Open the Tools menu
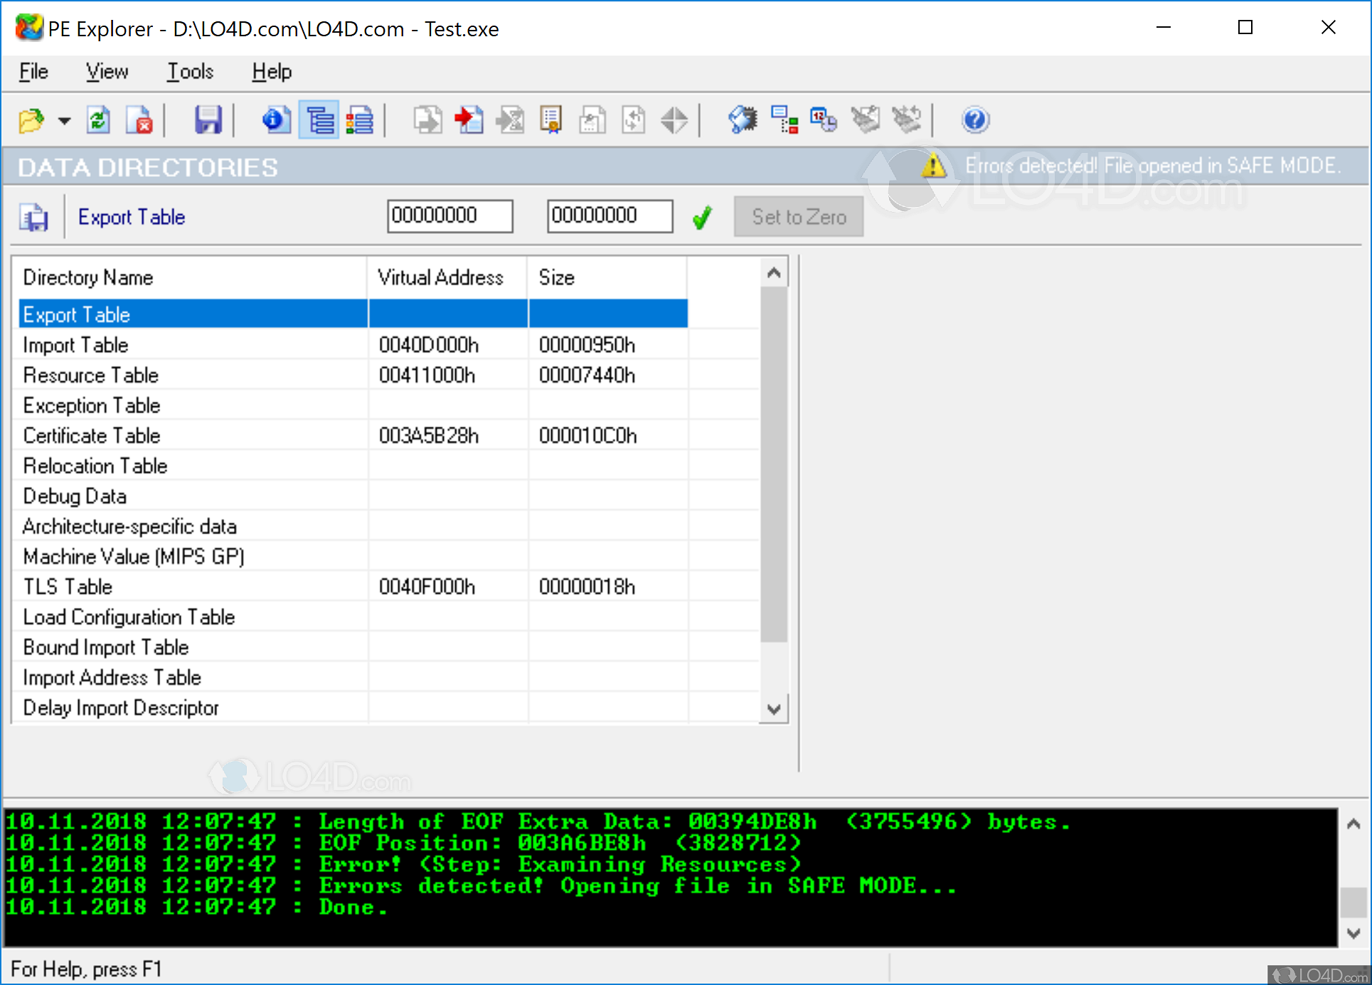The image size is (1372, 985). coord(190,72)
